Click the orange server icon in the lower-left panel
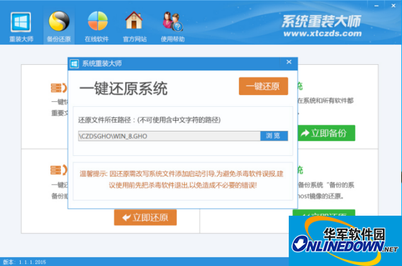The width and height of the screenshot is (402, 266). (59, 170)
